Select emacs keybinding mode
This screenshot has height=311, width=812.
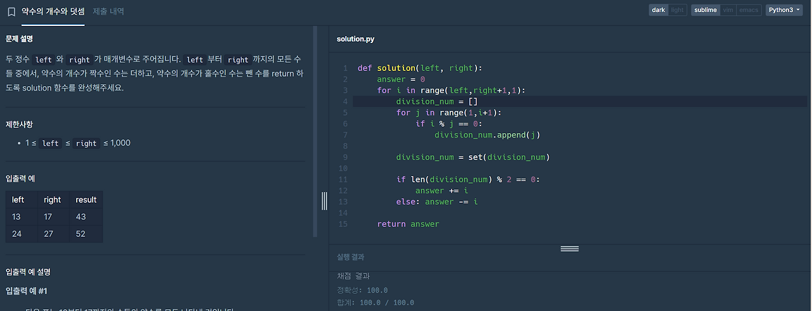pos(749,10)
